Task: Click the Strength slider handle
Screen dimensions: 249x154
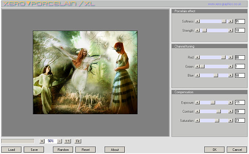Action: pyautogui.click(x=205, y=30)
